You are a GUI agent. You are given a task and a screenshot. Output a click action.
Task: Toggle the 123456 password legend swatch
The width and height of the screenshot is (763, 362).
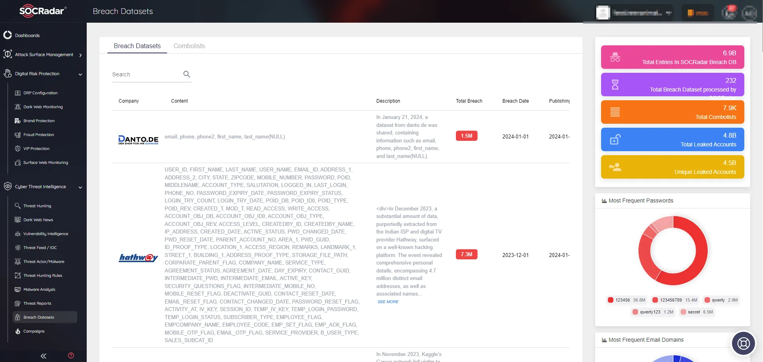click(x=611, y=300)
